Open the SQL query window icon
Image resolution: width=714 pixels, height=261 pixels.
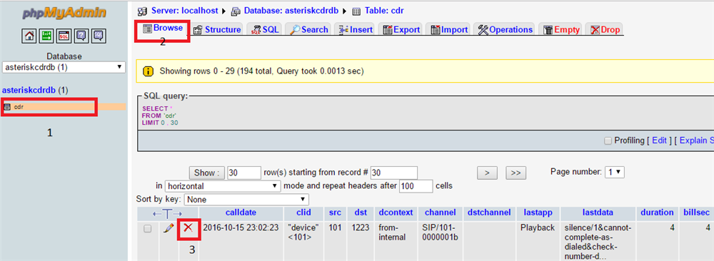click(64, 36)
